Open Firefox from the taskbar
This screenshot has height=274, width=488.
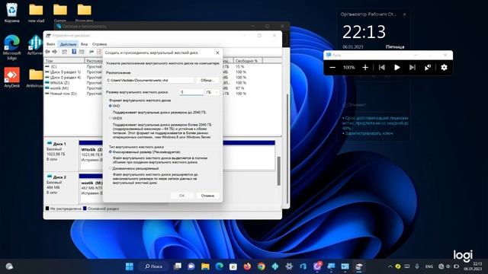pos(247,266)
